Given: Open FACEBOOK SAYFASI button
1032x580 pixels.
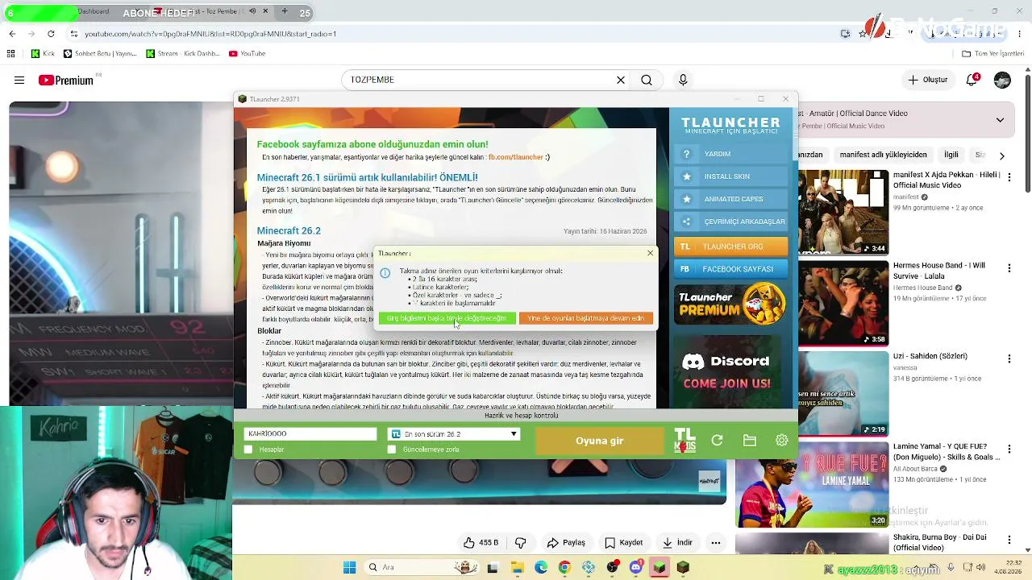Looking at the screenshot, I should tap(730, 269).
